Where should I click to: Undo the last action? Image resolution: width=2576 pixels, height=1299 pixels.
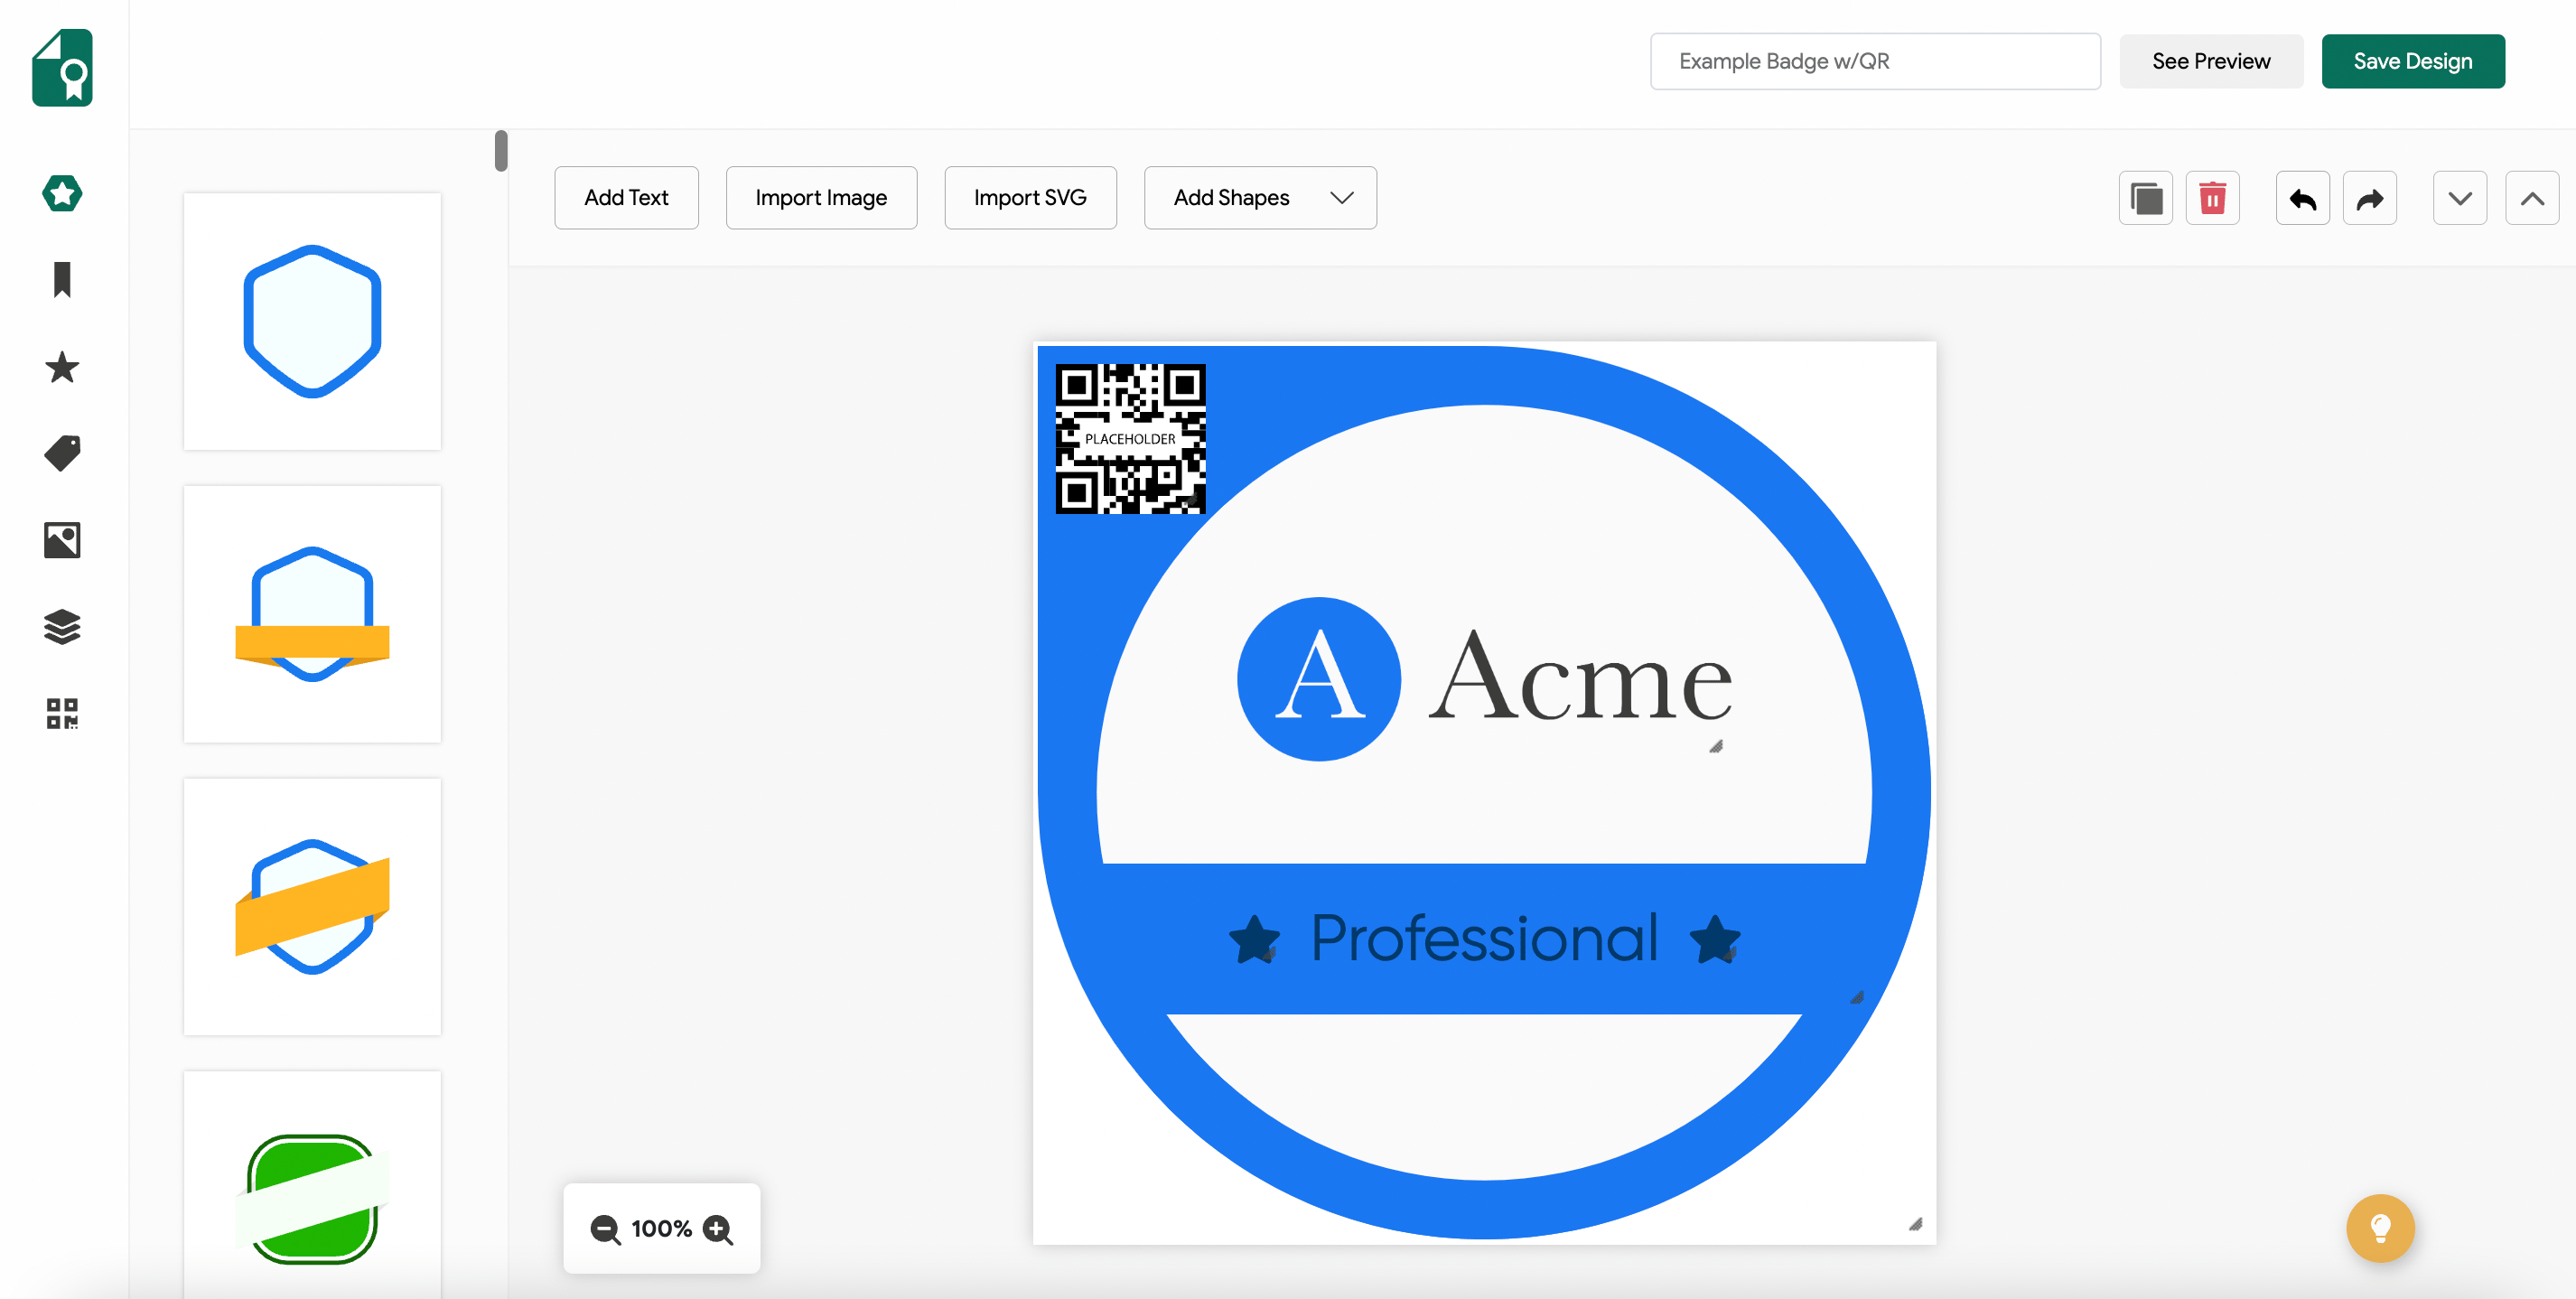(x=2302, y=198)
